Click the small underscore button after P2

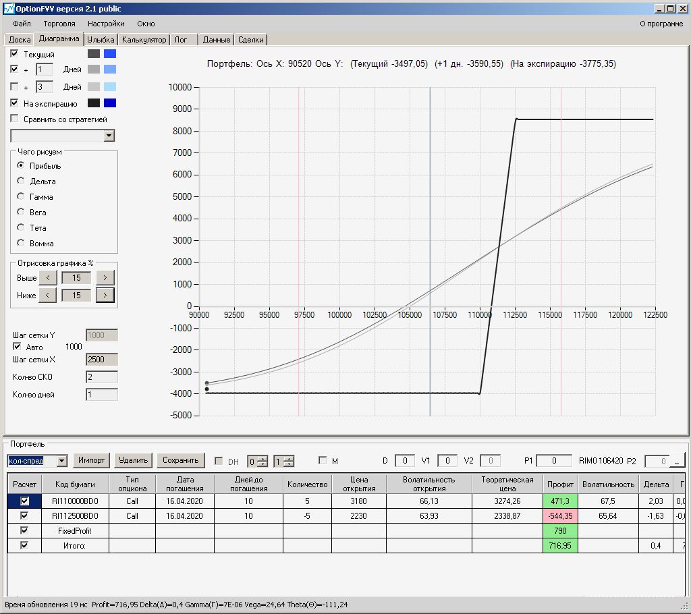(677, 461)
